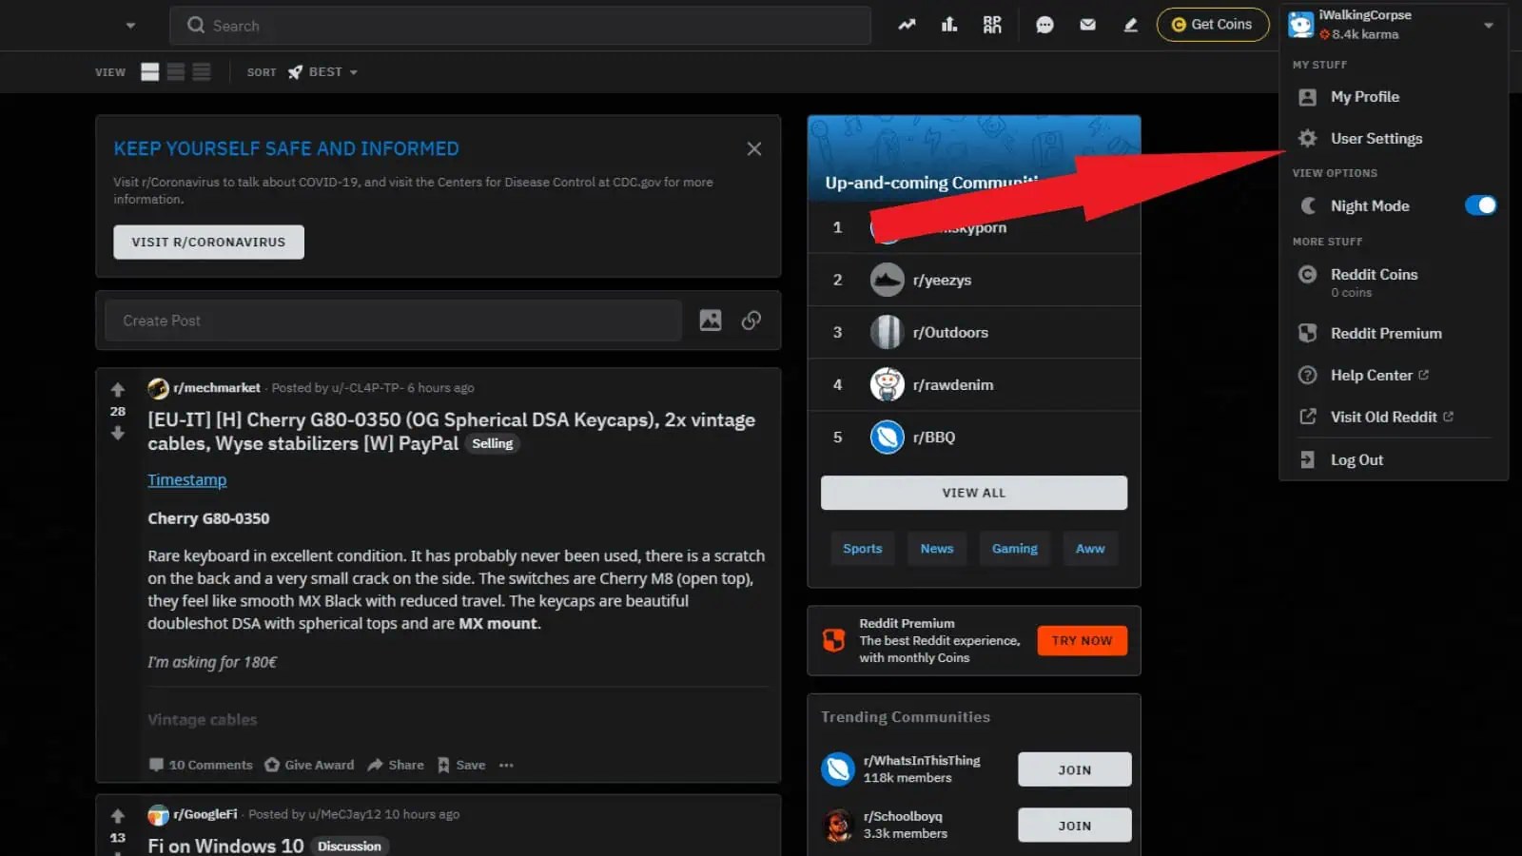This screenshot has height=856, width=1522.
Task: Collapse the account menu via top-right chevron
Action: tap(1489, 26)
